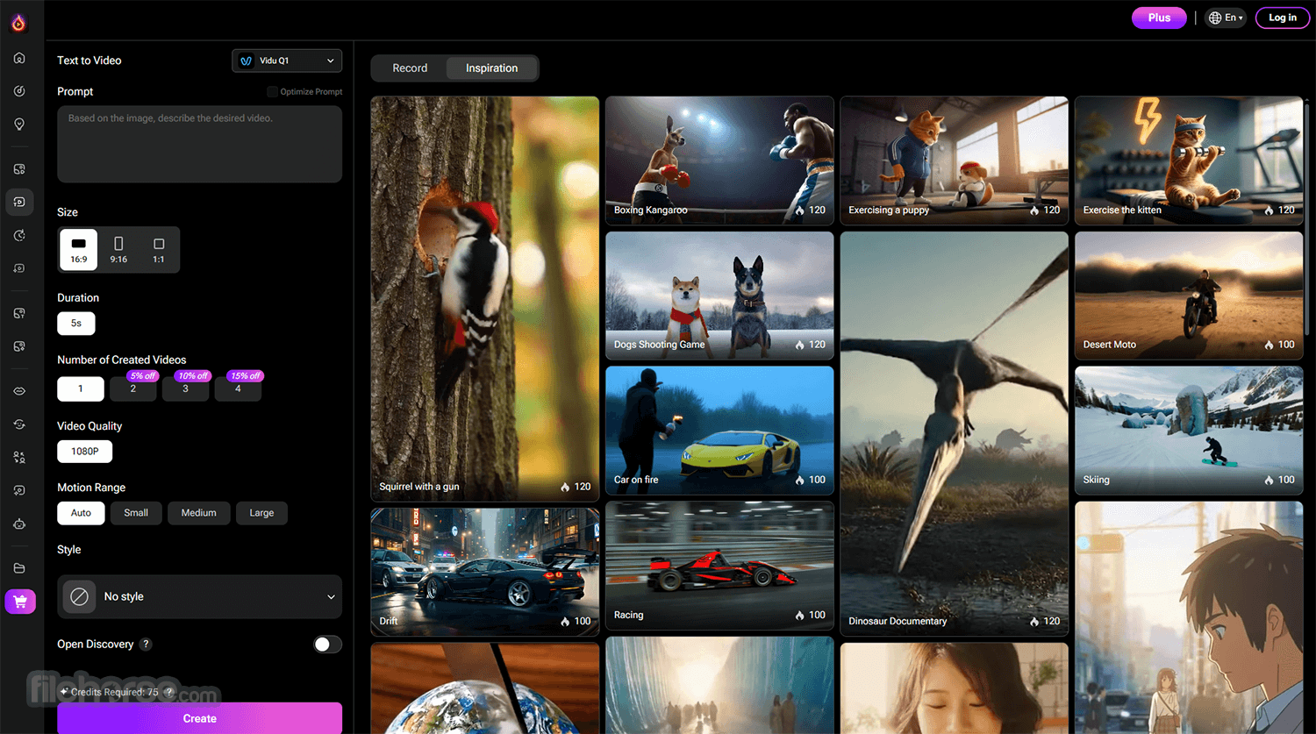1316x734 pixels.
Task: Open the Home icon in sidebar
Action: (19, 58)
